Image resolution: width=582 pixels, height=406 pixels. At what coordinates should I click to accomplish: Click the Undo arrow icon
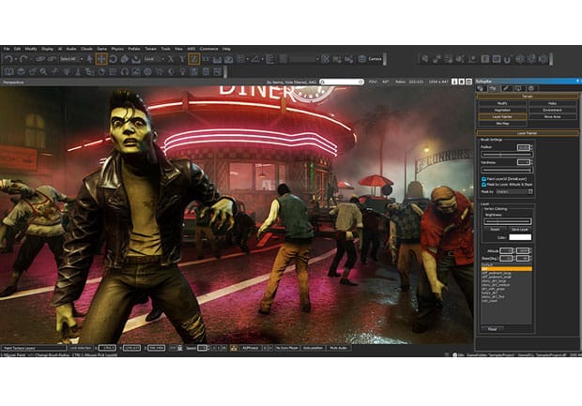8,59
